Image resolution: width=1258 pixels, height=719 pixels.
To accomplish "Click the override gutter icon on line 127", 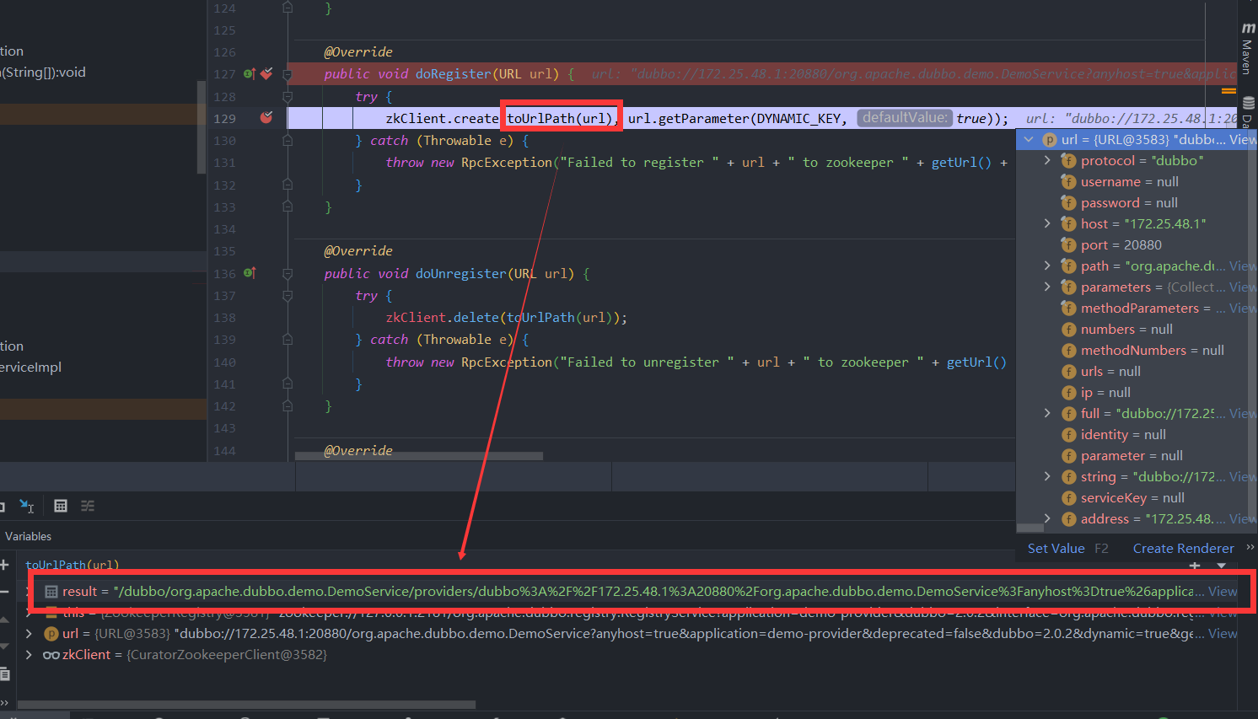I will tap(250, 74).
